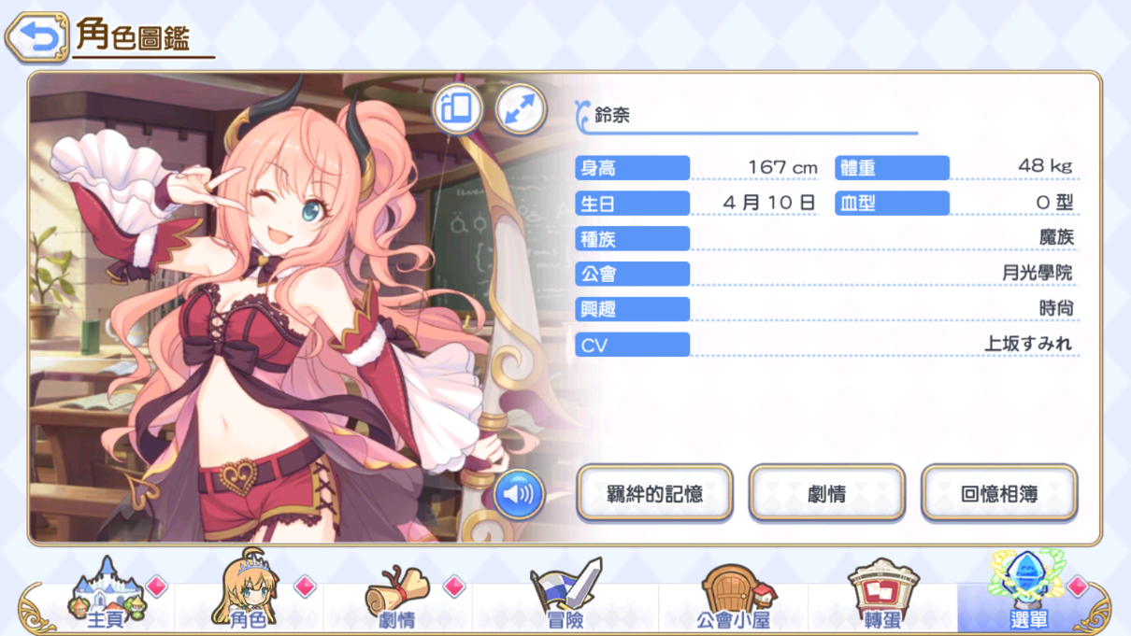The height and width of the screenshot is (636, 1131).
Task: Open 回憶相簿 memory album button
Action: click(x=999, y=493)
